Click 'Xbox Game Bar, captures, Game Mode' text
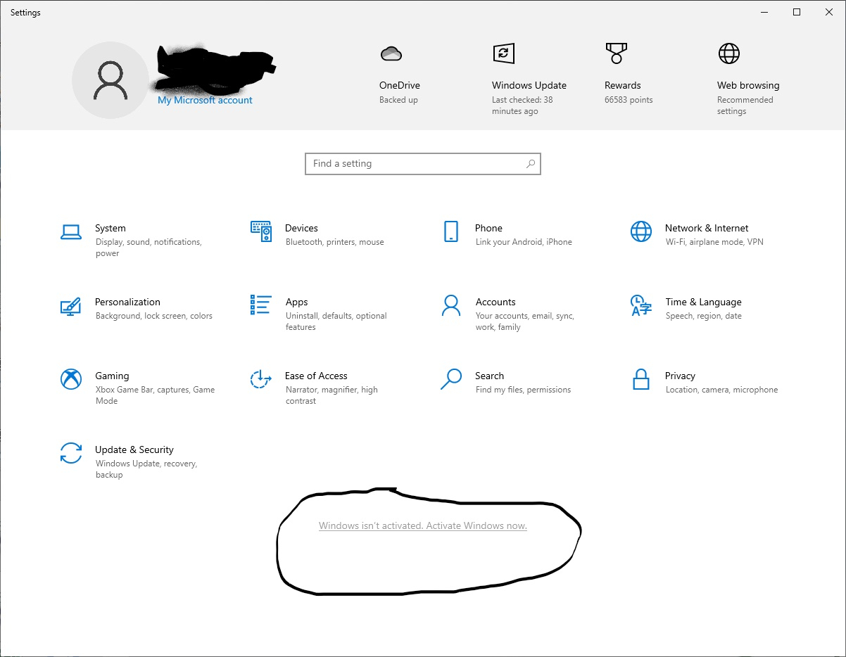 [156, 395]
